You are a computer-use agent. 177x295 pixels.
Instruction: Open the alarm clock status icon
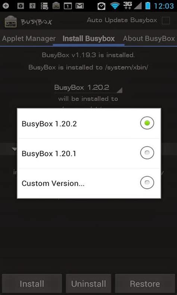coord(102,6)
